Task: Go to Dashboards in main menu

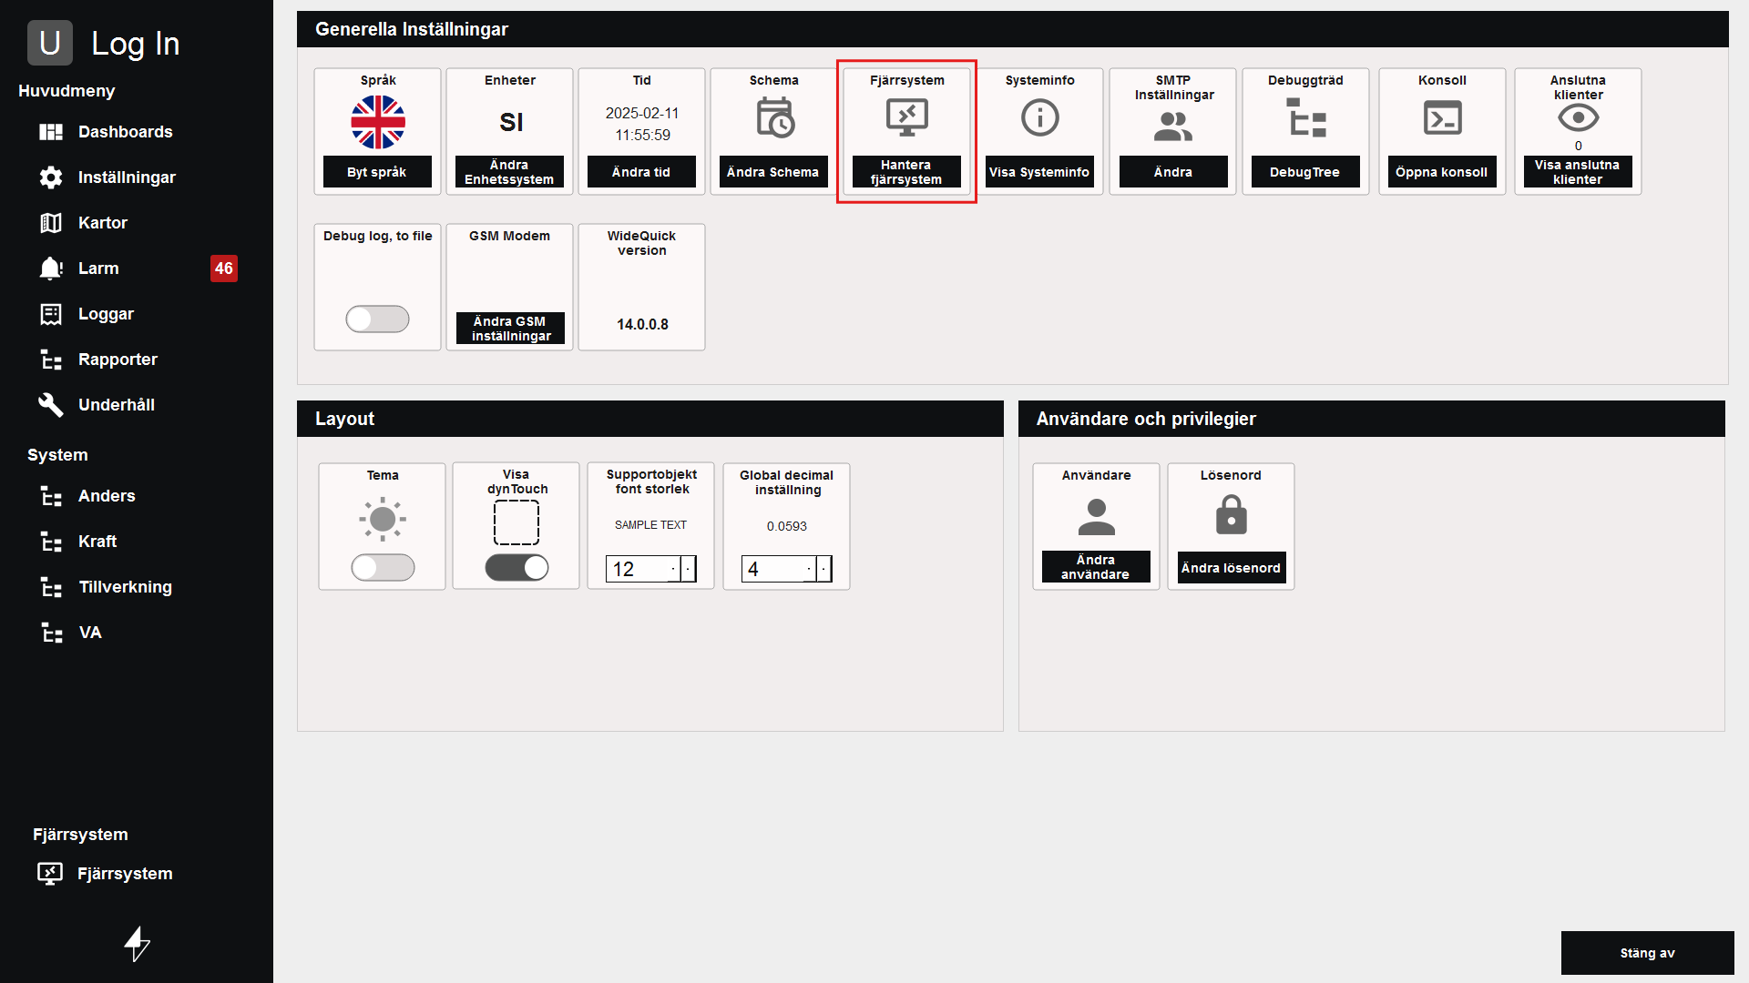Action: point(125,132)
